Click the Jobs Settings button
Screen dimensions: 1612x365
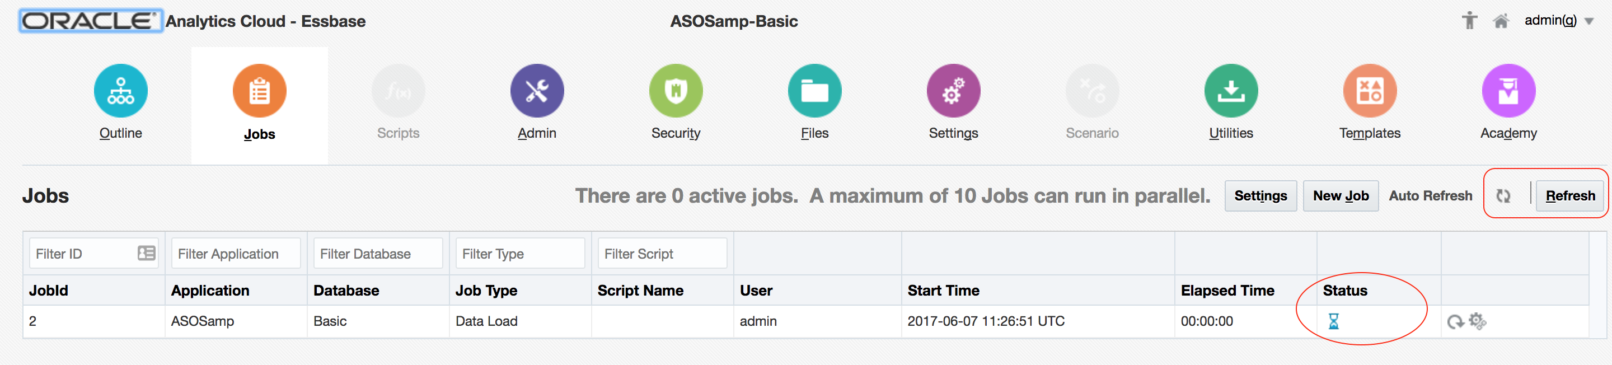(1260, 196)
